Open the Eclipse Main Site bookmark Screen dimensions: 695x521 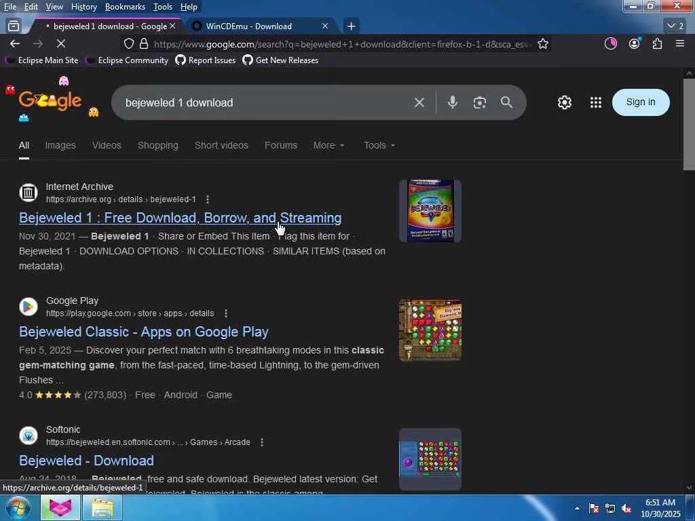tap(41, 60)
